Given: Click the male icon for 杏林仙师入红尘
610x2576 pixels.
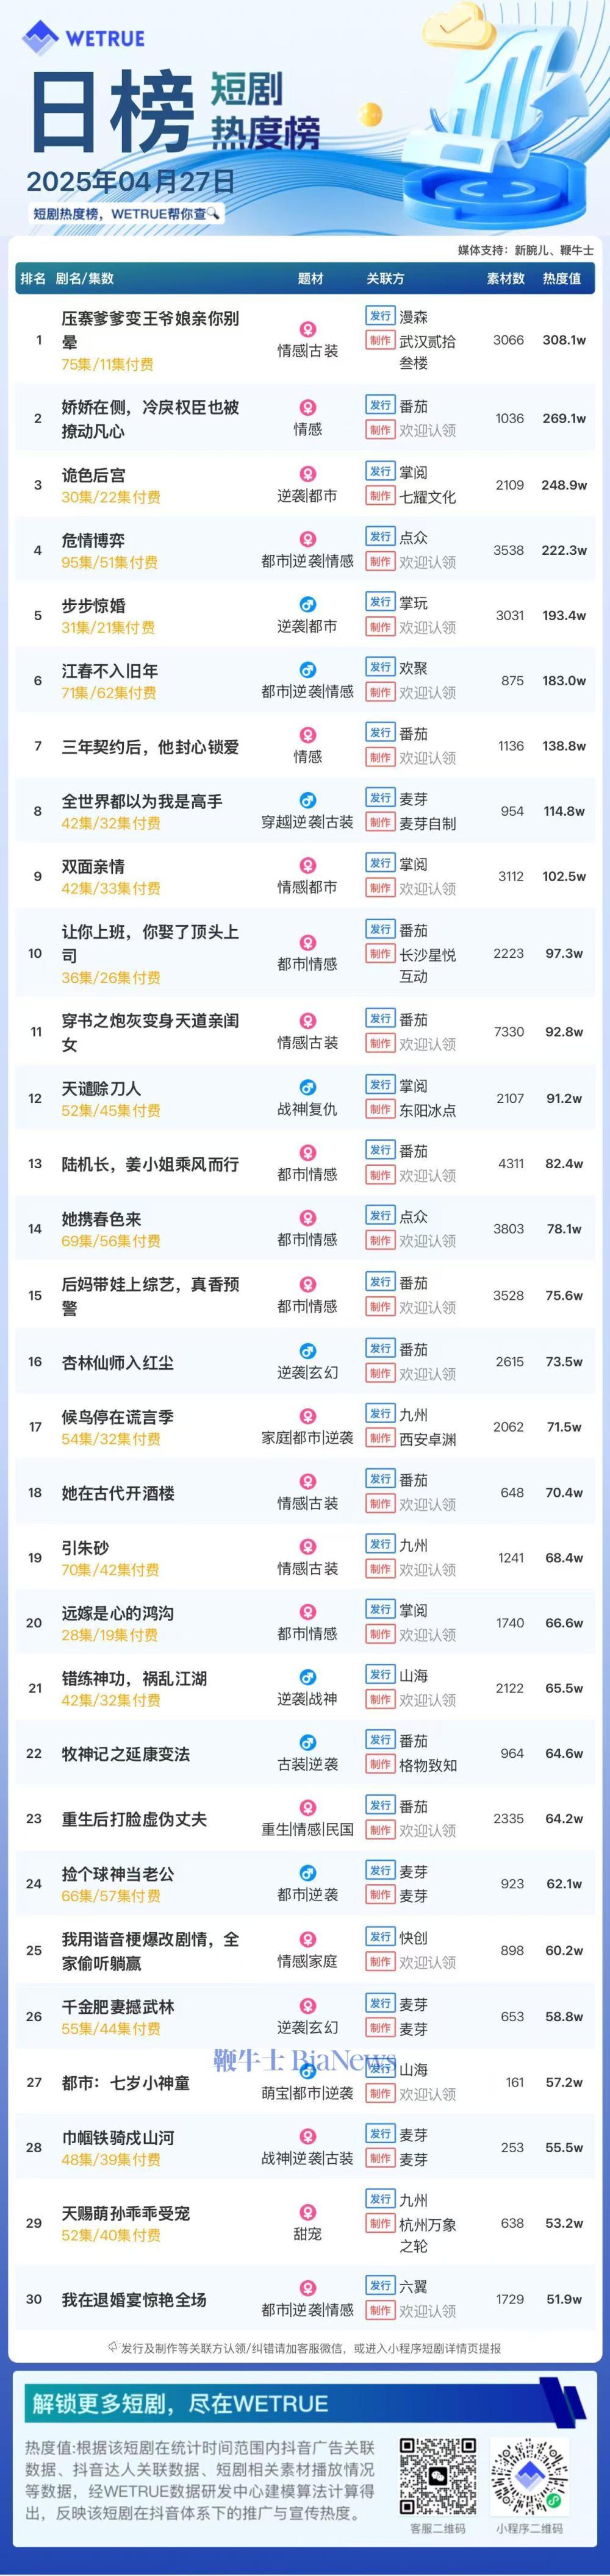Looking at the screenshot, I should [x=308, y=1351].
